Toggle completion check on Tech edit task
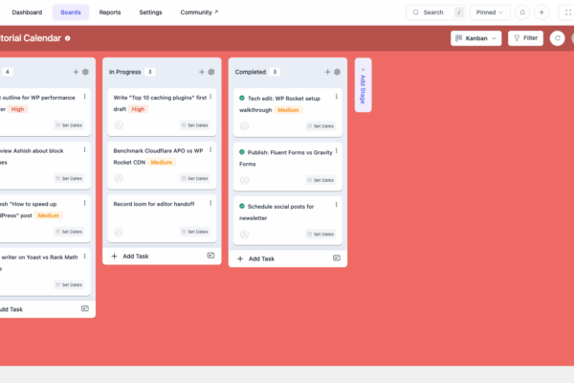This screenshot has height=383, width=574. (242, 98)
